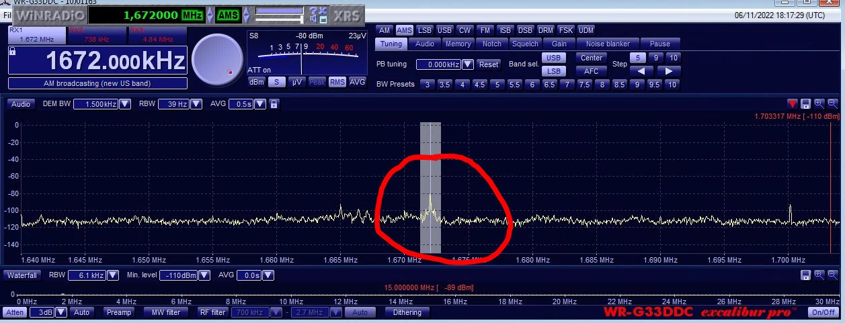Image resolution: width=845 pixels, height=323 pixels.
Task: Click Reset PB tuning button
Action: click(489, 64)
